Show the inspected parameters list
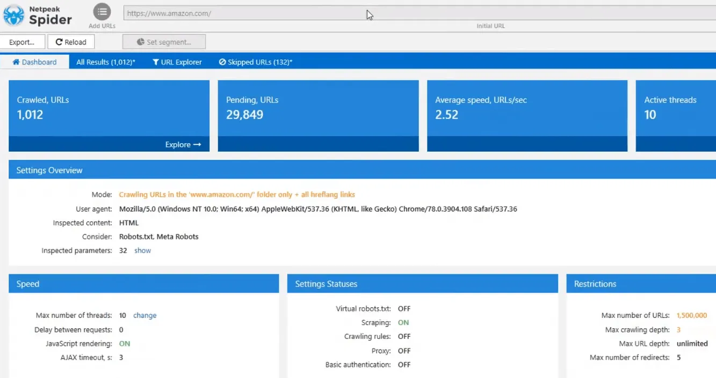The image size is (716, 378). coord(142,250)
